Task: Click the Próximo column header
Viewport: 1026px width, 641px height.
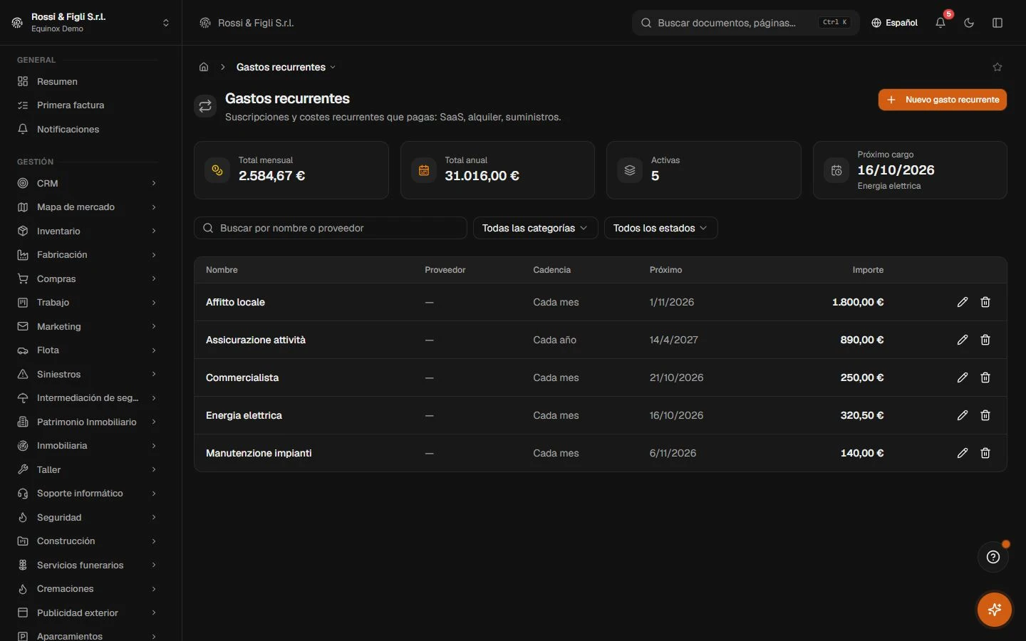Action: pos(665,270)
